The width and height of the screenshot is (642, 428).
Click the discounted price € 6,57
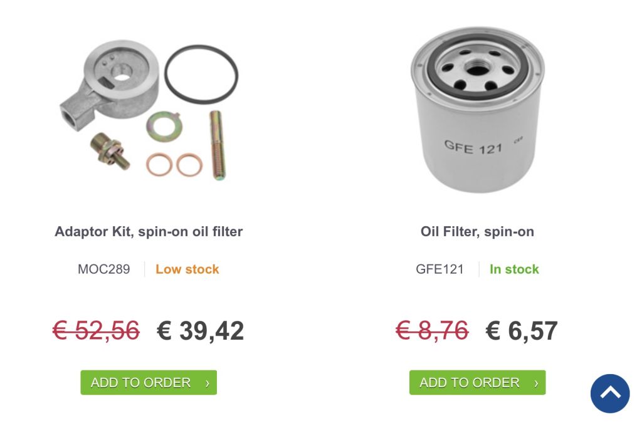tap(522, 331)
